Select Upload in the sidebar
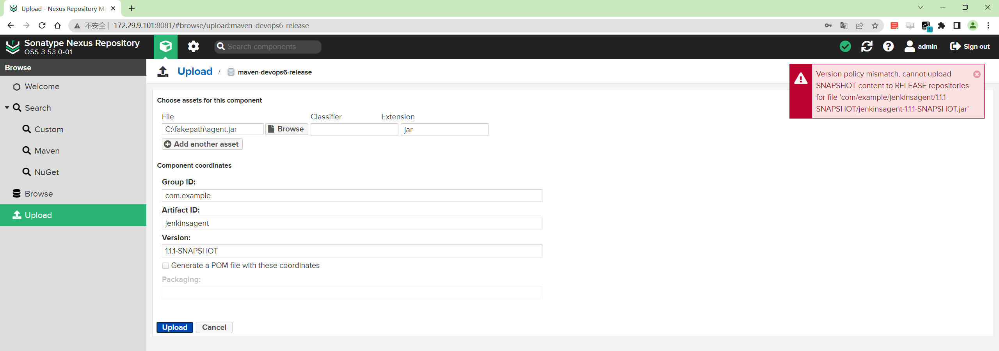999x351 pixels. coord(73,215)
